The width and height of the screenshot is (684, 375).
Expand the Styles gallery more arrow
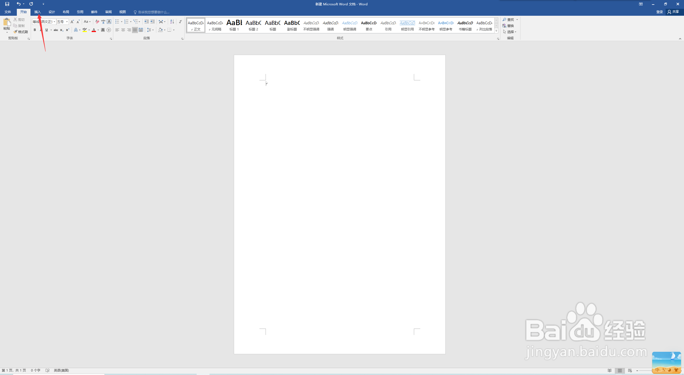(x=496, y=31)
